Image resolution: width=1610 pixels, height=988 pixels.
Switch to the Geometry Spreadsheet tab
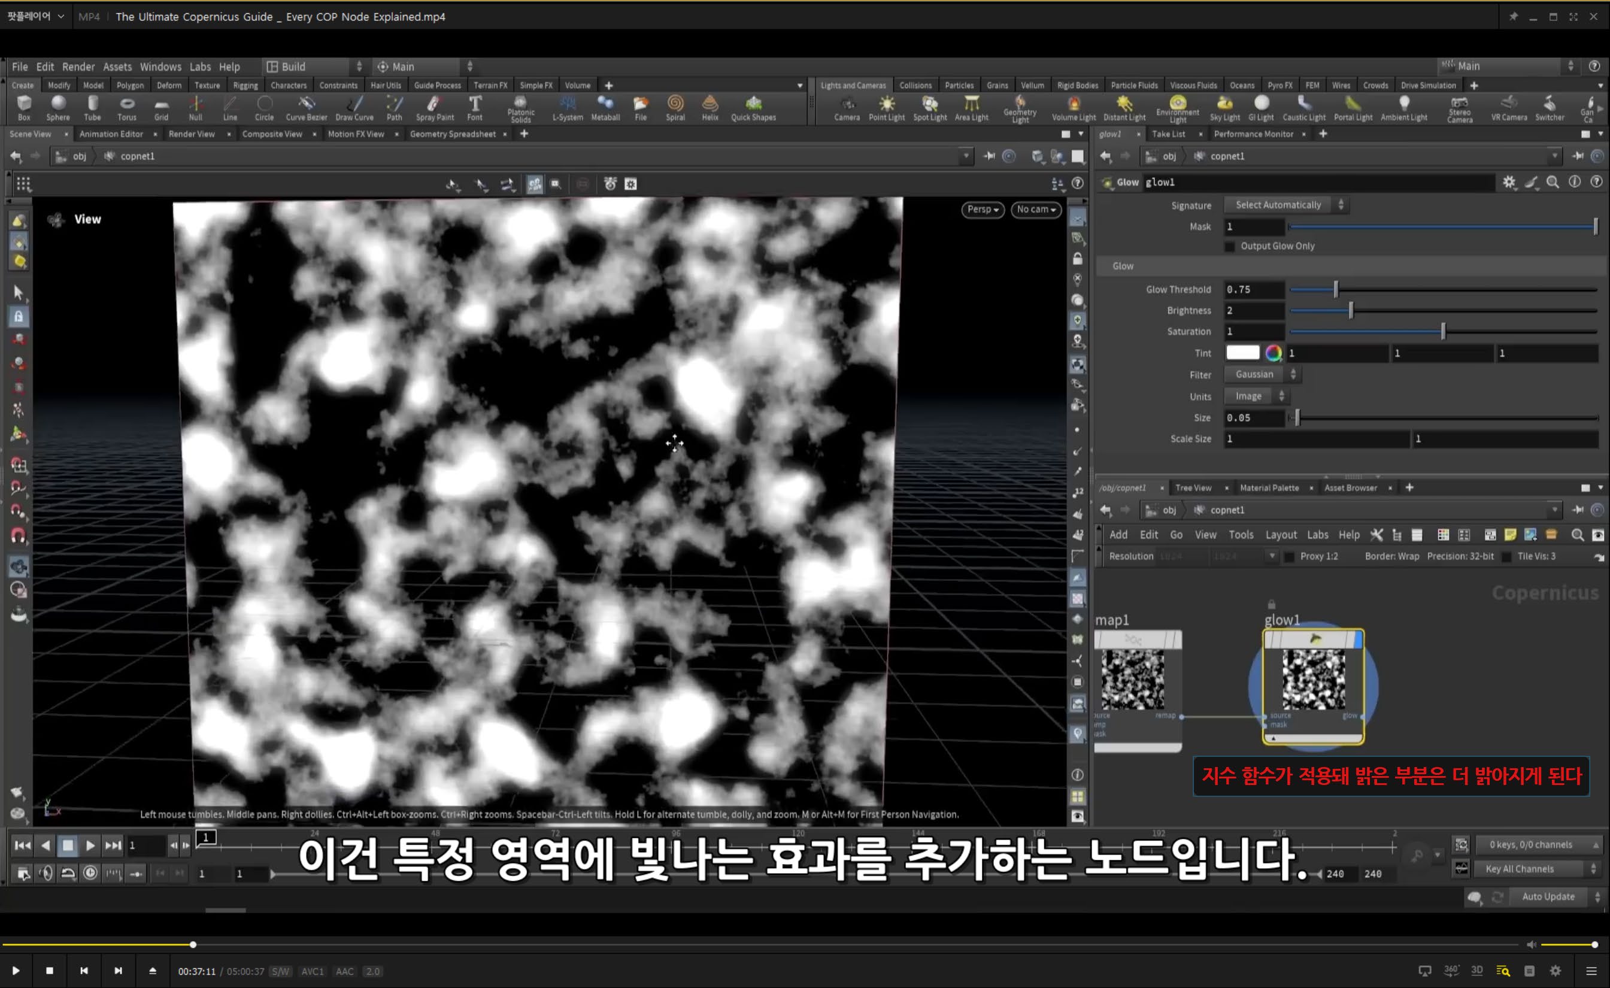453,134
